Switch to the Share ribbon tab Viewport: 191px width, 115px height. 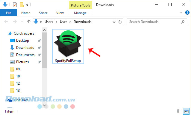coord(43,13)
